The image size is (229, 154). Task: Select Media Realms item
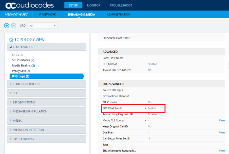(x=23, y=65)
